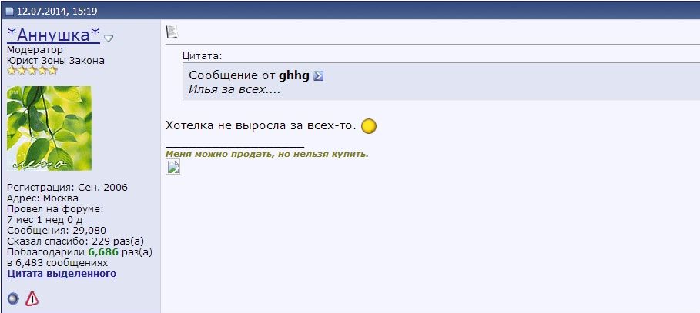Click the green 6,686 thanks count

point(103,252)
